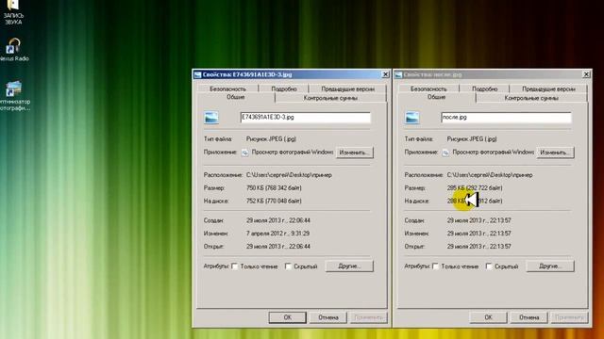Open Другие attributes in после.jpg properties
This screenshot has width=604, height=339.
550,266
